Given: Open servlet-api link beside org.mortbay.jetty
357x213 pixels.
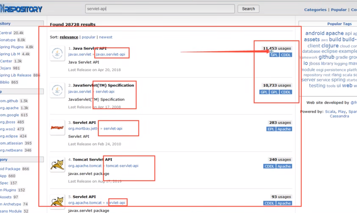Looking at the screenshot, I should (113, 128).
